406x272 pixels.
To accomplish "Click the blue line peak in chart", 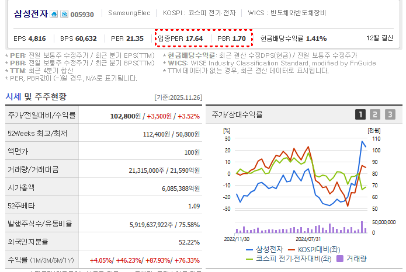I will [362, 141].
